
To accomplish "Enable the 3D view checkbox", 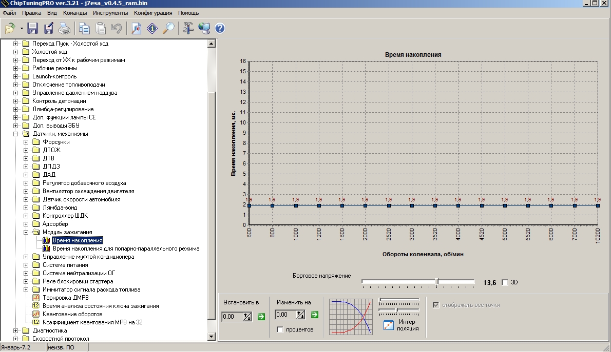I will point(505,282).
